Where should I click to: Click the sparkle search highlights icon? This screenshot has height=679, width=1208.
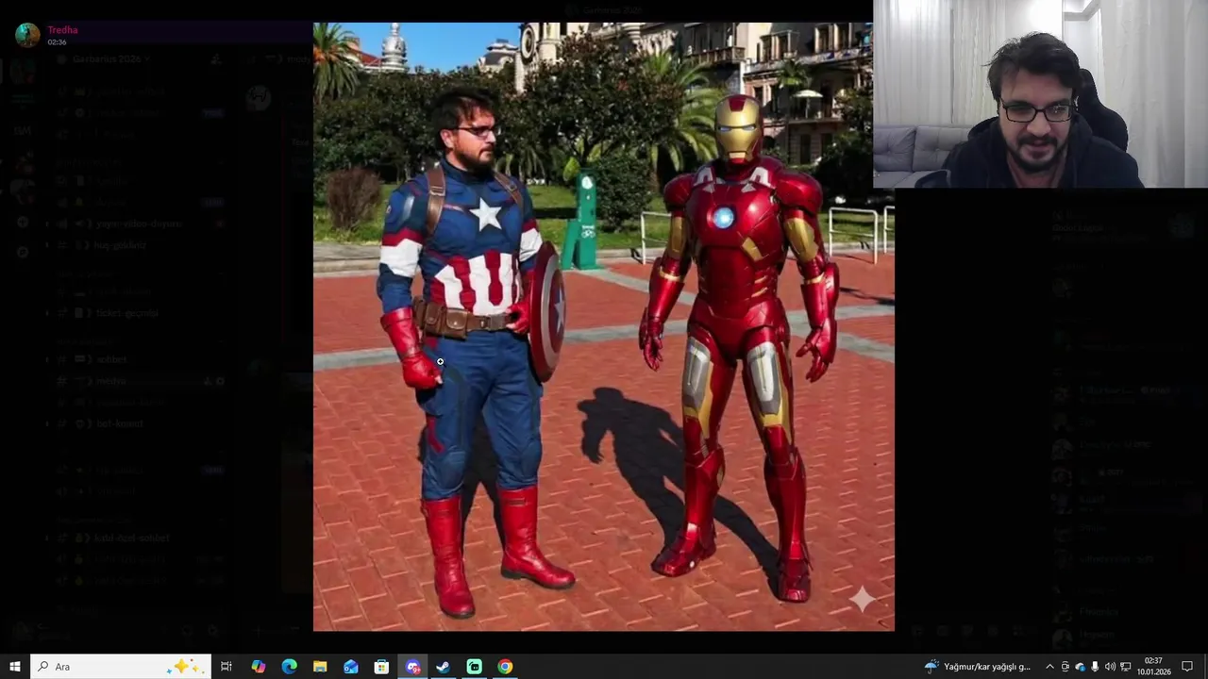(185, 667)
